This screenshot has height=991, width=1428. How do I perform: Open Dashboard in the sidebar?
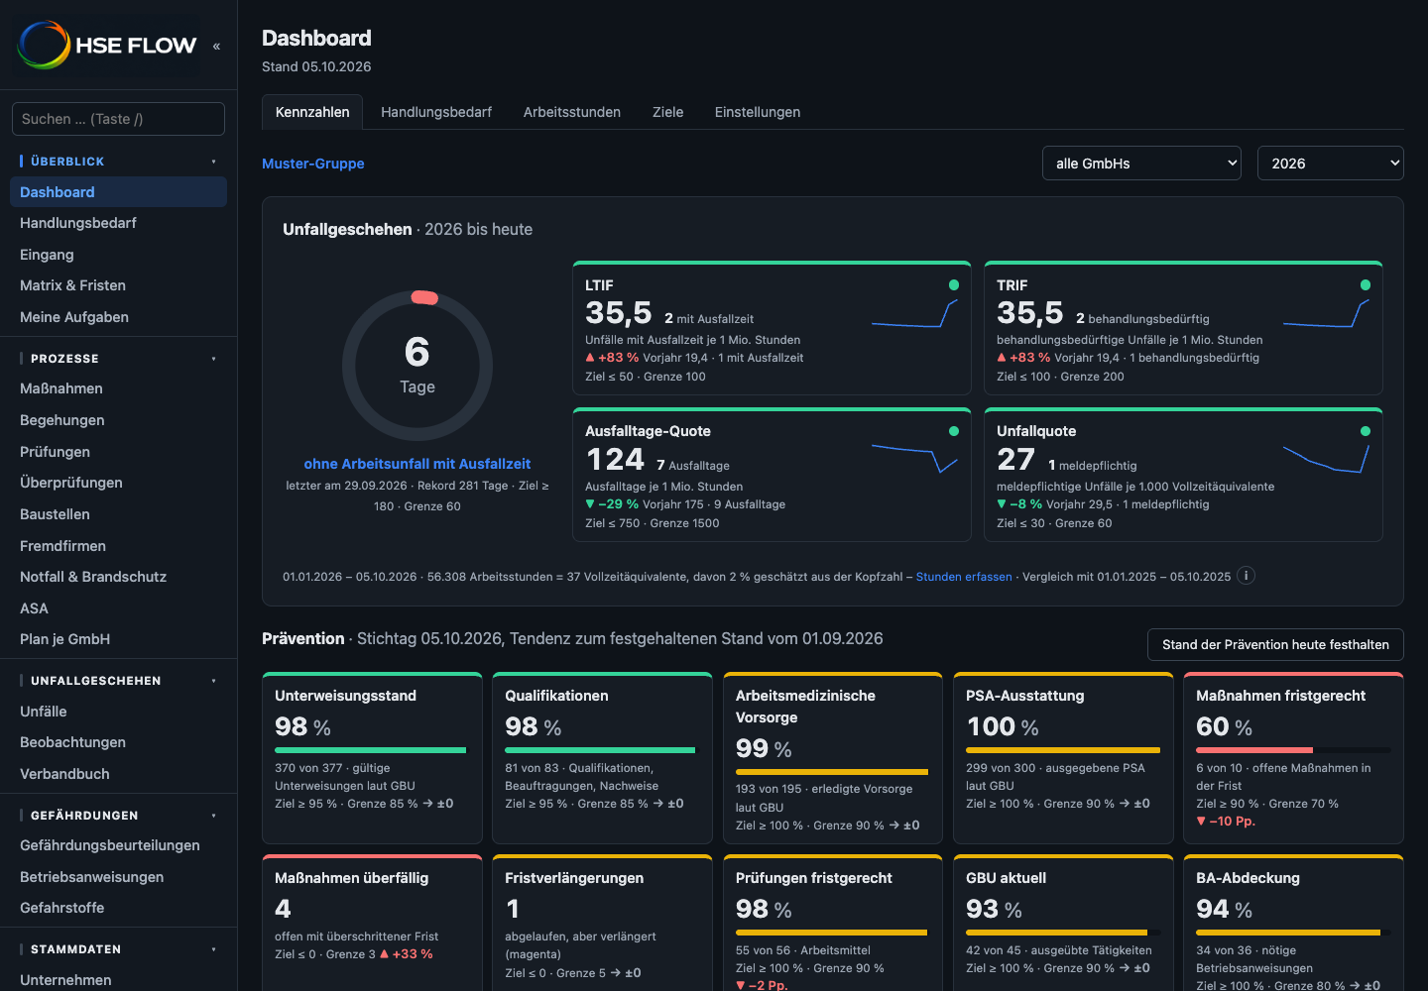(118, 192)
